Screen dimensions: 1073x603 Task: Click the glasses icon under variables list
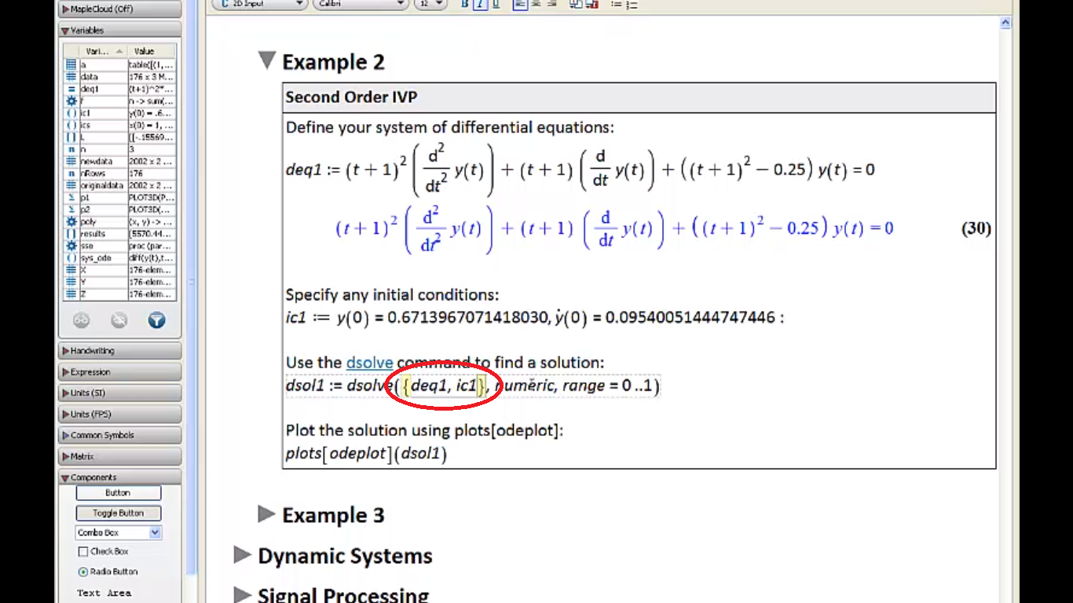(x=82, y=320)
